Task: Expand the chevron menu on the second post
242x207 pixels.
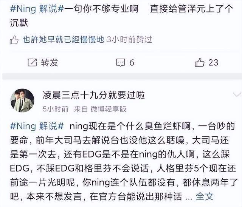Action: tap(237, 94)
